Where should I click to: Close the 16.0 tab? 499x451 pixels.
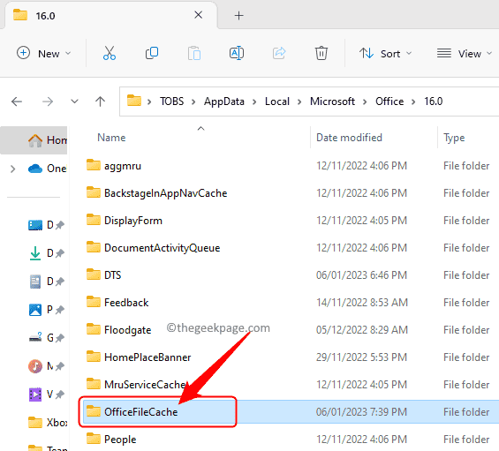coord(198,15)
